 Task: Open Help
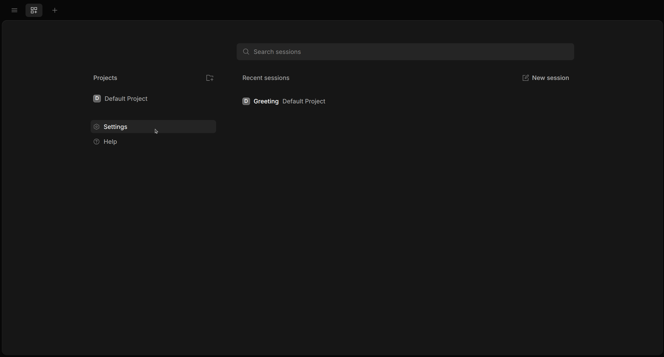153,142
